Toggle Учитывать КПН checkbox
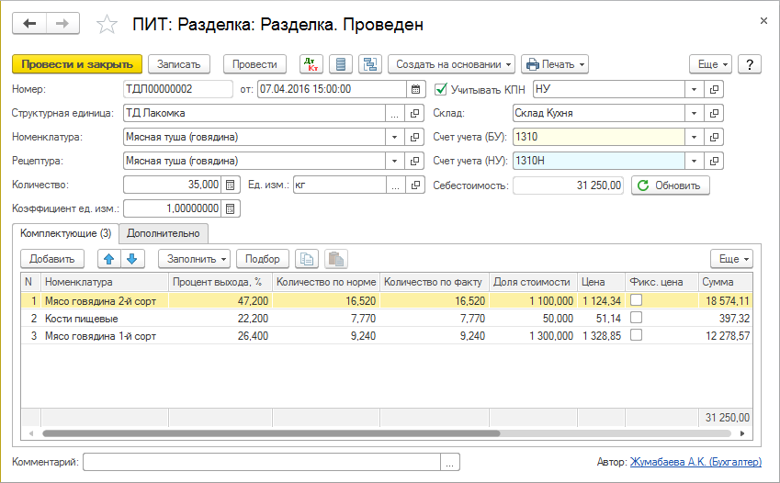 point(441,89)
